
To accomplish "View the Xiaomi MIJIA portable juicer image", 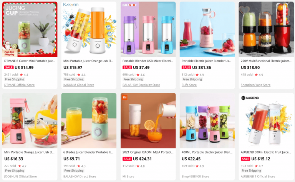I will point(148,120).
